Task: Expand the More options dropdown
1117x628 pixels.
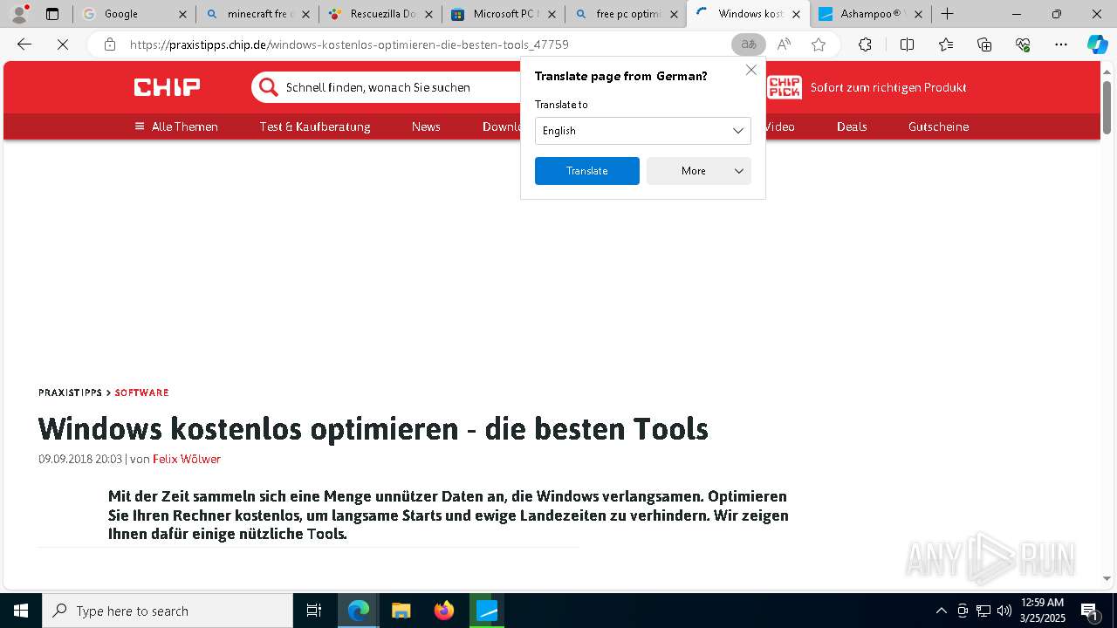Action: pyautogui.click(x=699, y=171)
